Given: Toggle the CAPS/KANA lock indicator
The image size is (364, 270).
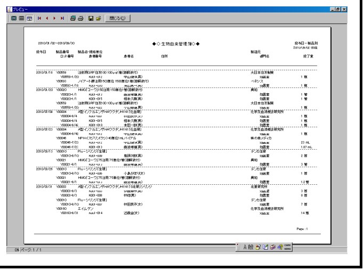Looking at the screenshot, I should point(287,247).
